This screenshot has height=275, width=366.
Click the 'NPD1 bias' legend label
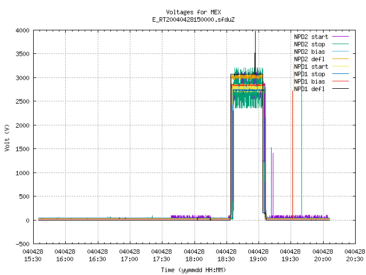(309, 81)
